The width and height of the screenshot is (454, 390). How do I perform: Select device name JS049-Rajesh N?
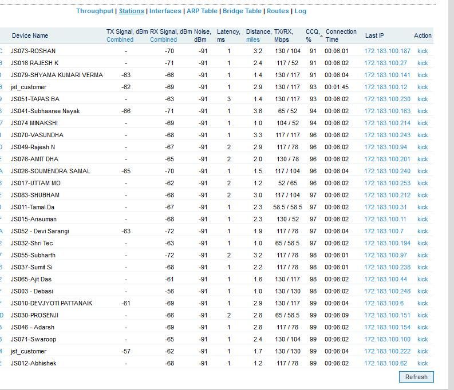pyautogui.click(x=33, y=147)
